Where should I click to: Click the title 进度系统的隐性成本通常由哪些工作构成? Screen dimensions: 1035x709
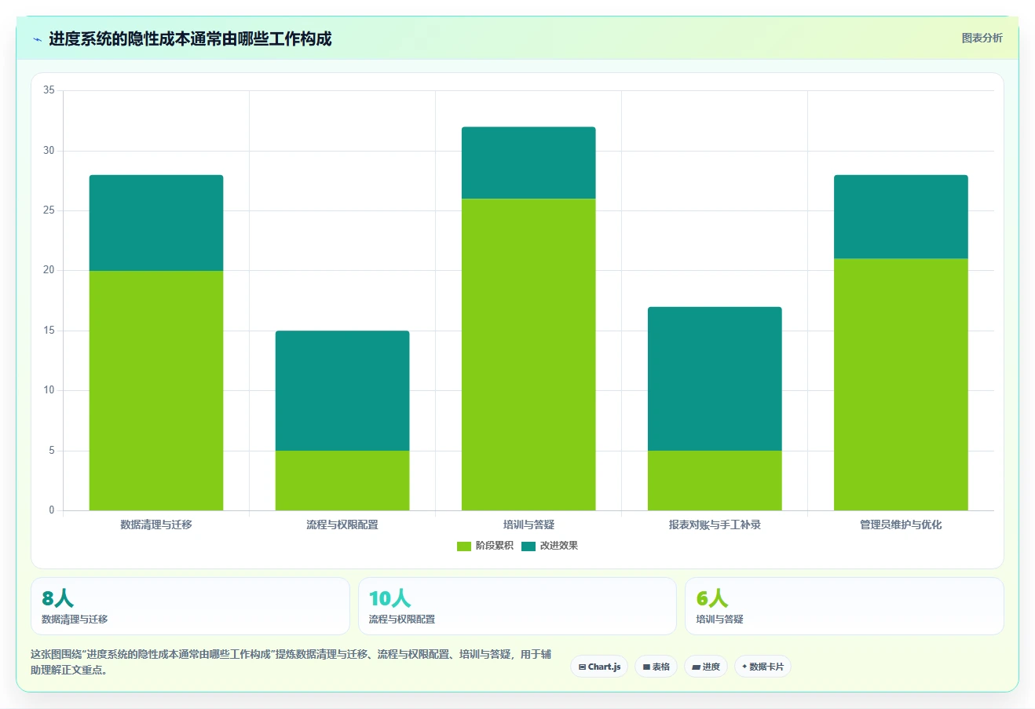click(x=190, y=38)
